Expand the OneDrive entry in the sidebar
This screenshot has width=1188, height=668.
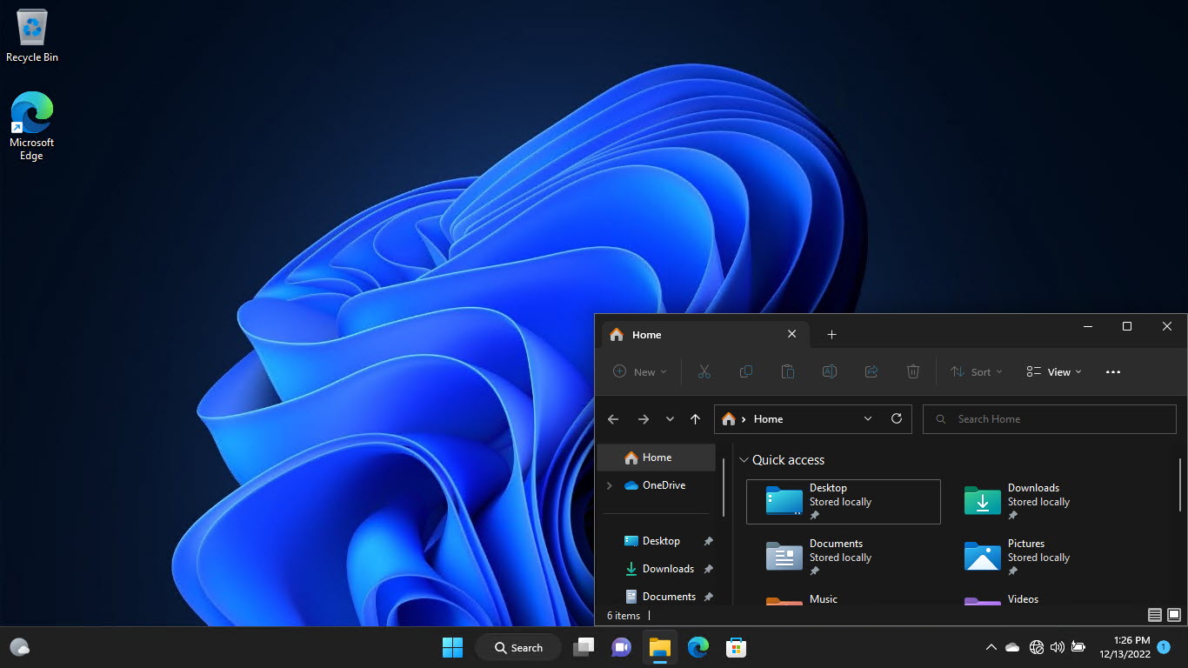(609, 485)
